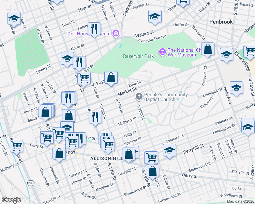This screenshot has width=255, height=204.
Task: Click restaurant pin stack near N 15th St
Action: (x=68, y=100)
